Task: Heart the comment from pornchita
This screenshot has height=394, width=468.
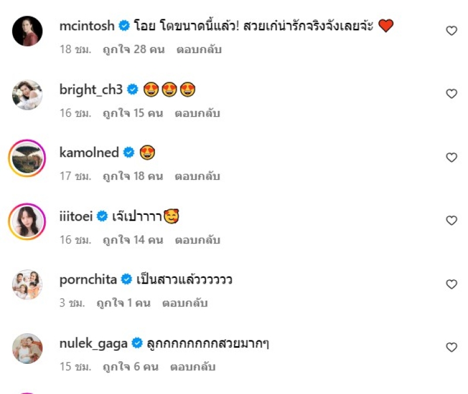Action: click(451, 284)
